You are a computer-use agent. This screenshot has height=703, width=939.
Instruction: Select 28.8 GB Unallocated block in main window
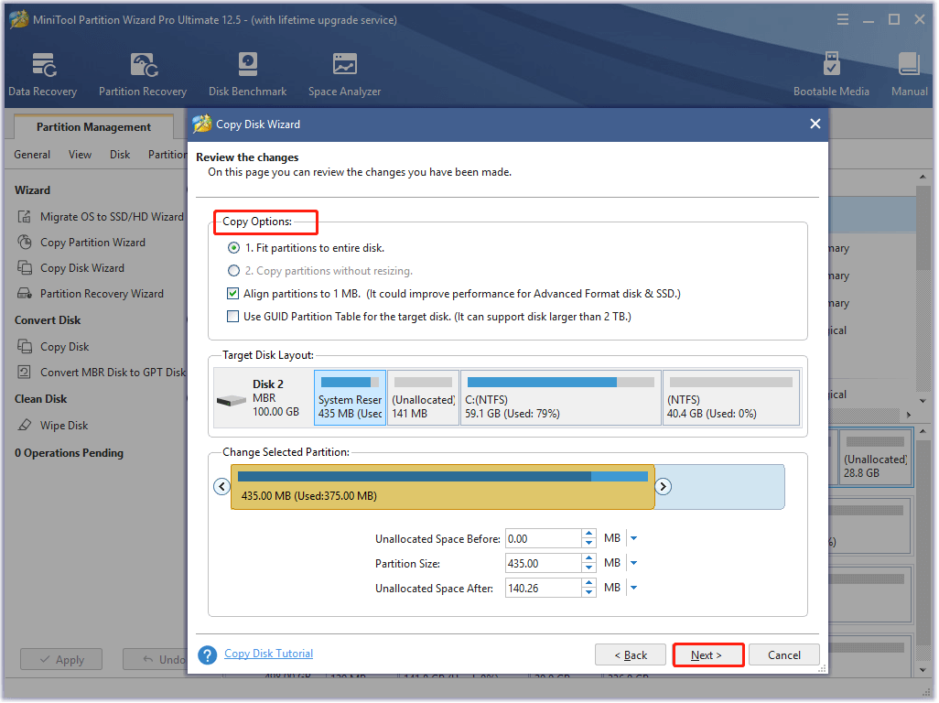876,457
